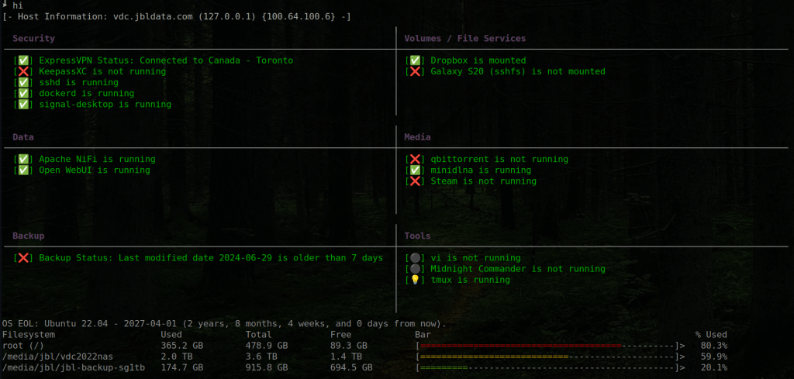The height and width of the screenshot is (379, 794).
Task: Click the 80.3% used value
Action: tap(714, 346)
